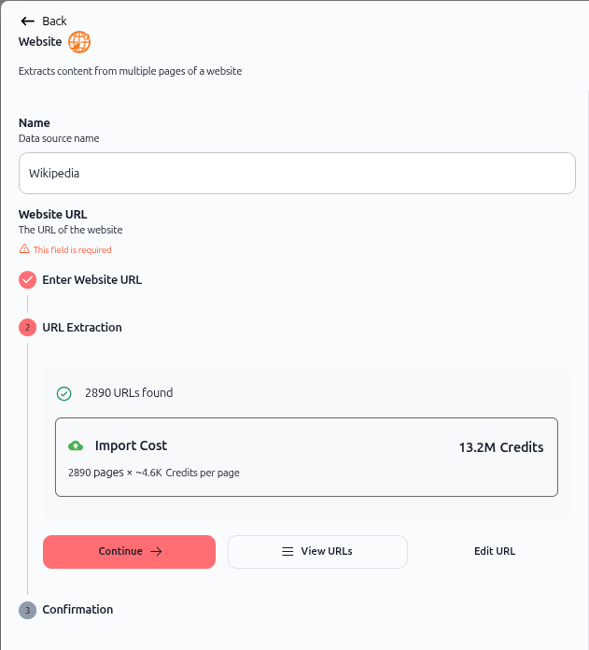This screenshot has height=650, width=589.
Task: Select step 3 numbered circle
Action: coord(27,610)
